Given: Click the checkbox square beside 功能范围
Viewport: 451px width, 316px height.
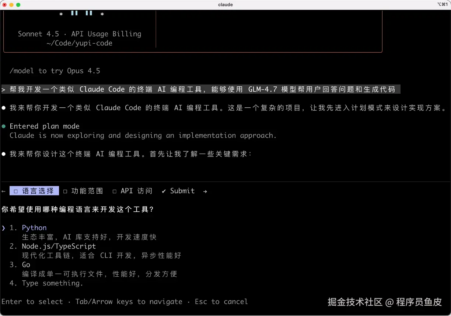Looking at the screenshot, I should point(65,191).
